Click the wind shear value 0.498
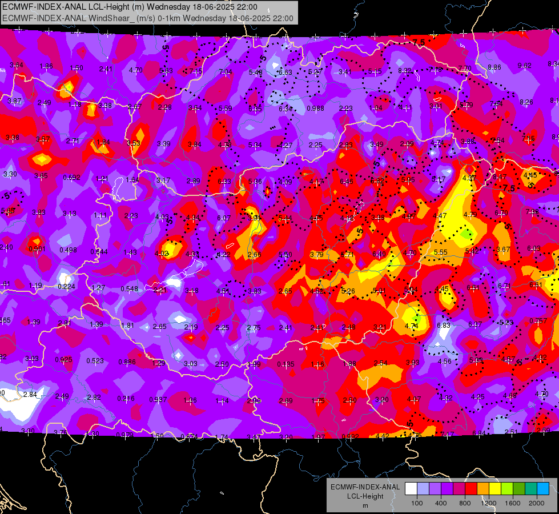The image size is (559, 514). (x=68, y=250)
